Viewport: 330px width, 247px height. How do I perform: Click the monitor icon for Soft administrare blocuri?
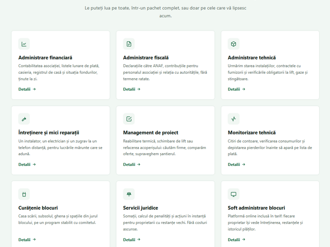tap(233, 194)
